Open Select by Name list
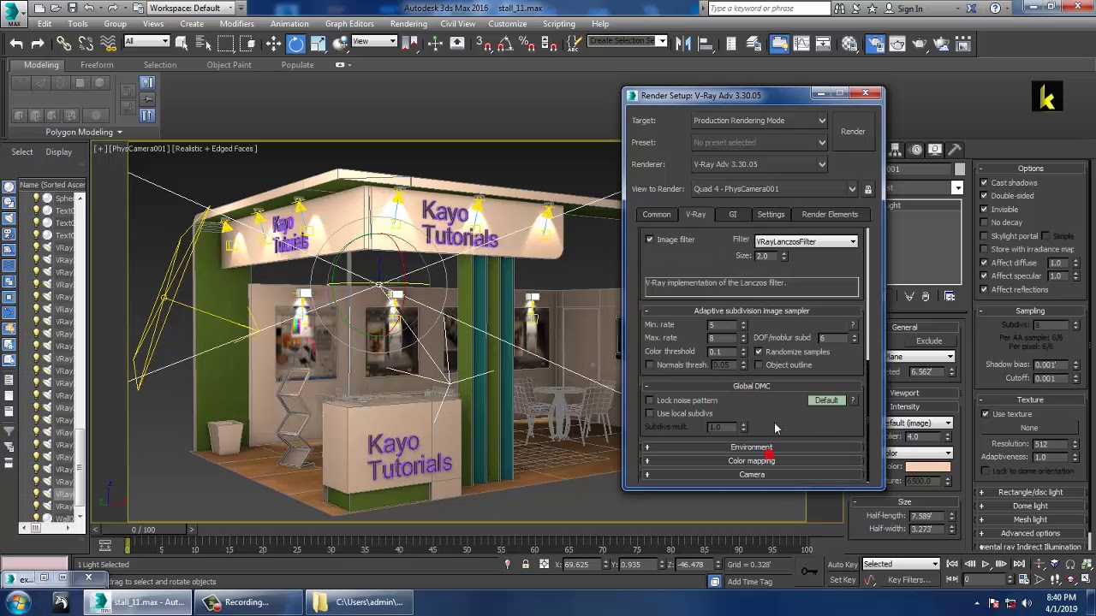The image size is (1096, 616). click(x=204, y=44)
